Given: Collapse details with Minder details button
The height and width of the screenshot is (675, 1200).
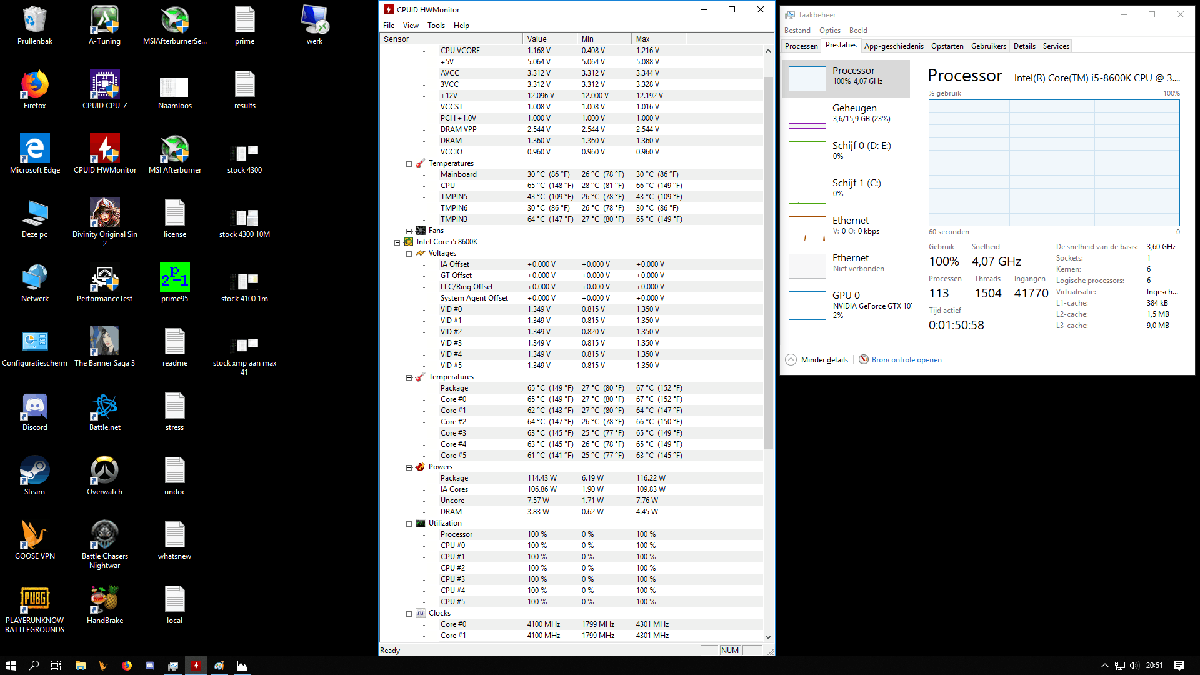Looking at the screenshot, I should pyautogui.click(x=817, y=359).
